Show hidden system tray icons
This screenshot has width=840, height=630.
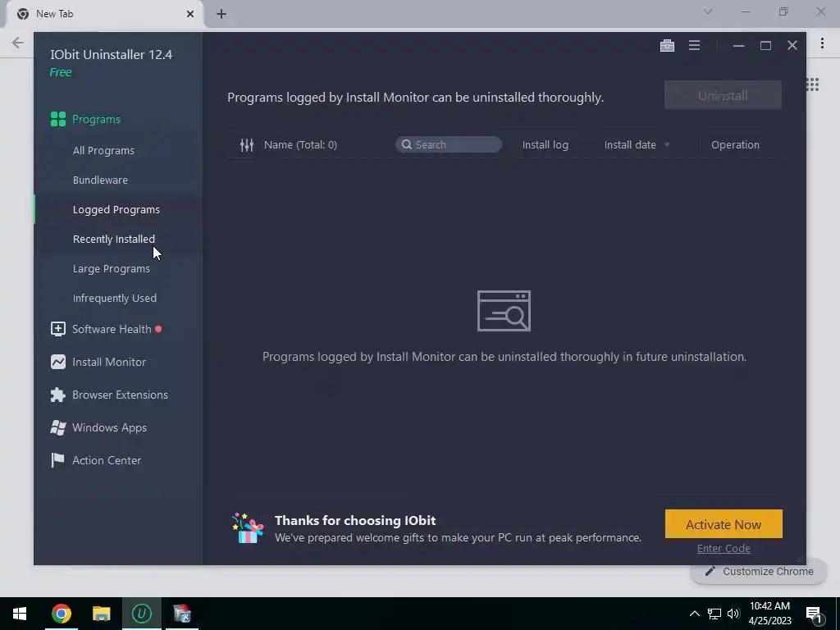click(x=694, y=614)
